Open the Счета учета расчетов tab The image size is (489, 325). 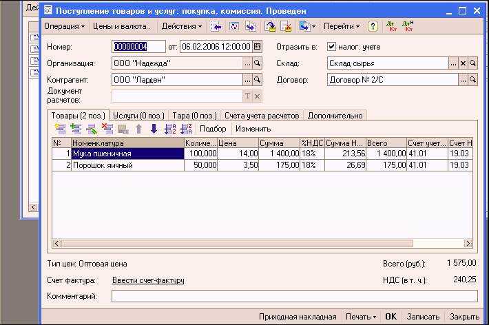(262, 115)
